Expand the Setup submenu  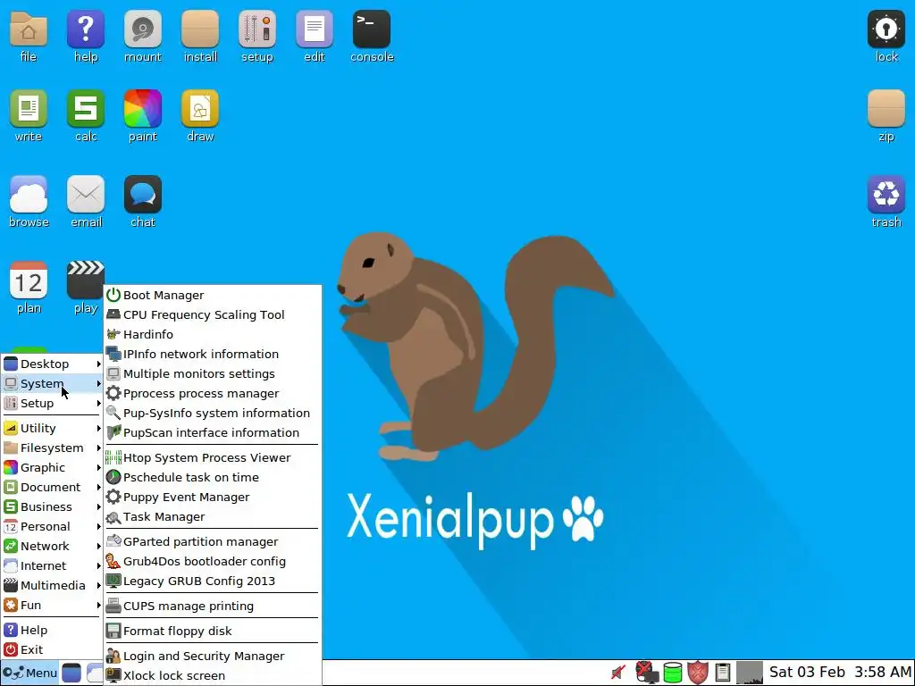[x=52, y=404]
